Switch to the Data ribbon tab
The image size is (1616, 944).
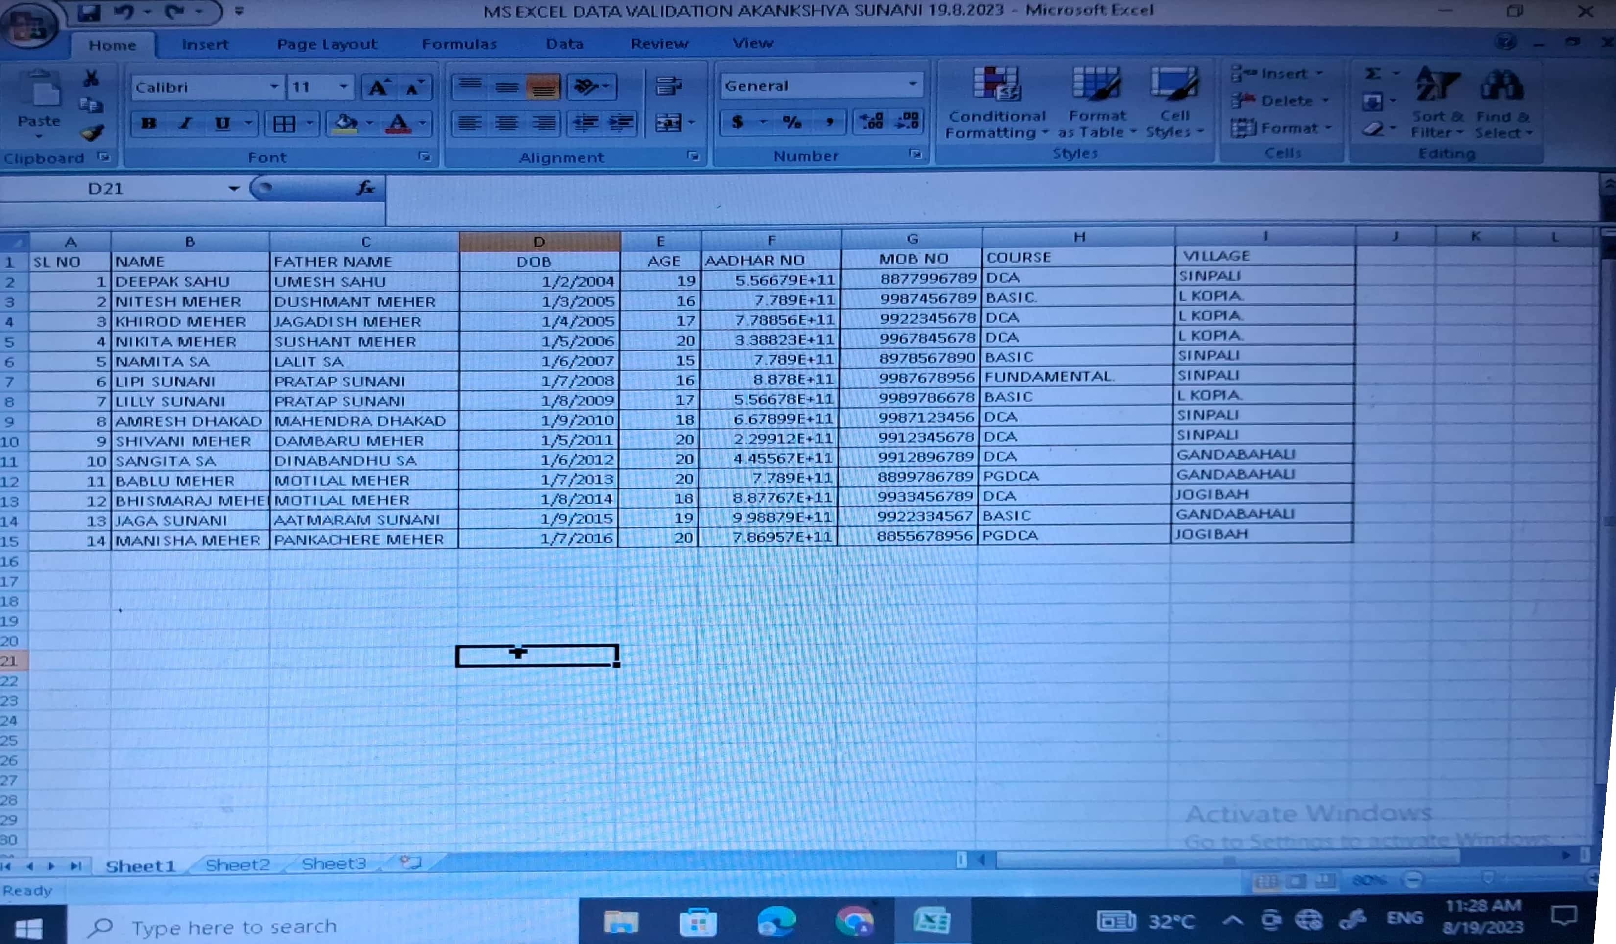(x=564, y=44)
